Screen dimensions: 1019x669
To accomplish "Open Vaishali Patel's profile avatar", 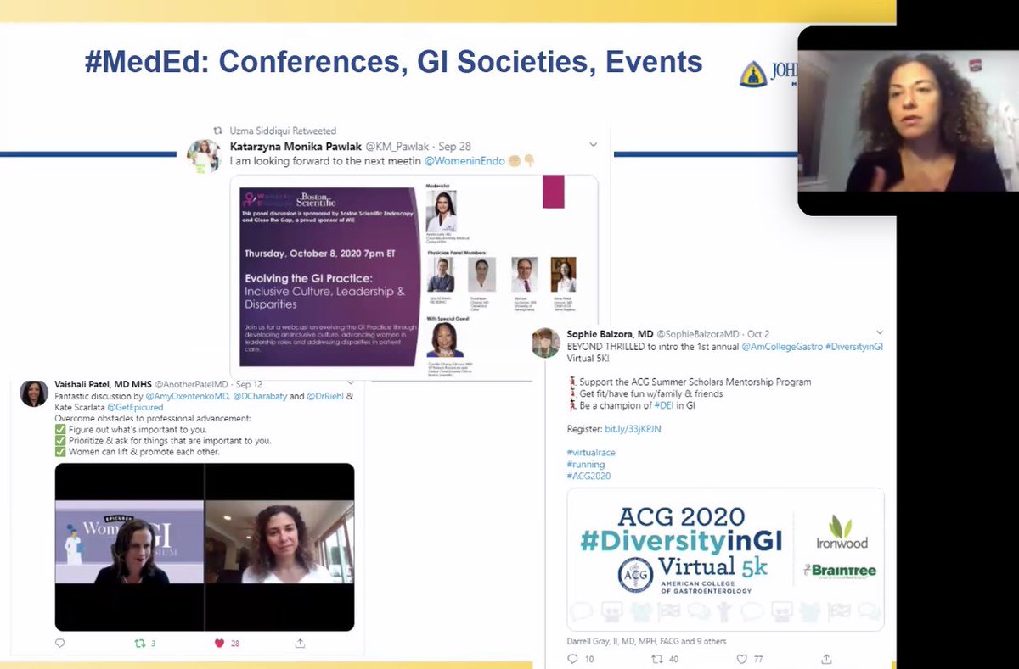I will click(x=34, y=393).
